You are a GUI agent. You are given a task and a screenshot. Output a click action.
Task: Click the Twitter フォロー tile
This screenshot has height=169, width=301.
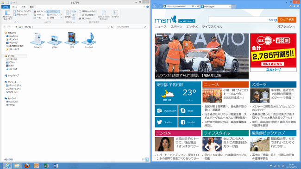tap(166, 122)
